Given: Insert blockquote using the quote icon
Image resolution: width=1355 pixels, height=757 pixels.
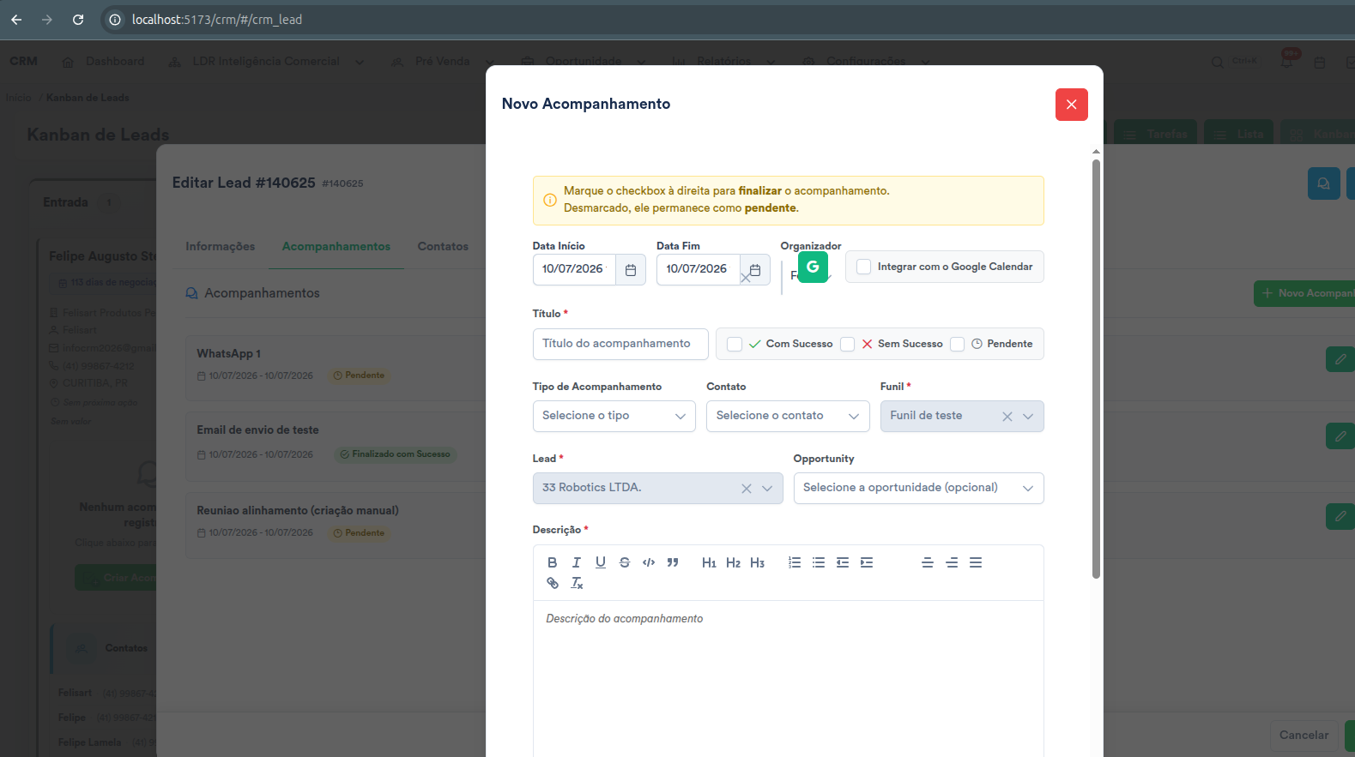Looking at the screenshot, I should (673, 562).
